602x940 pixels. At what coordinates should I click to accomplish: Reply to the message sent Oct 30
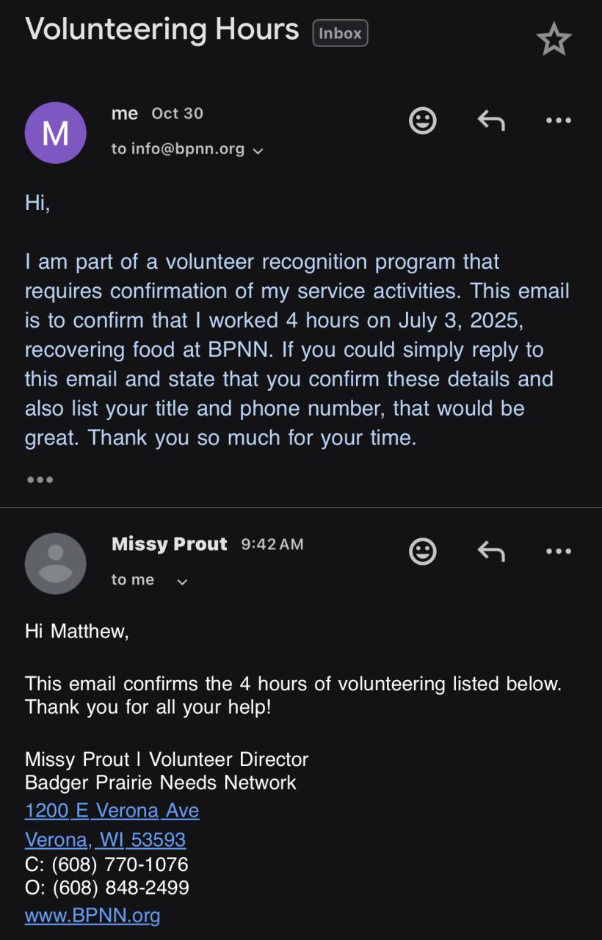pyautogui.click(x=490, y=120)
